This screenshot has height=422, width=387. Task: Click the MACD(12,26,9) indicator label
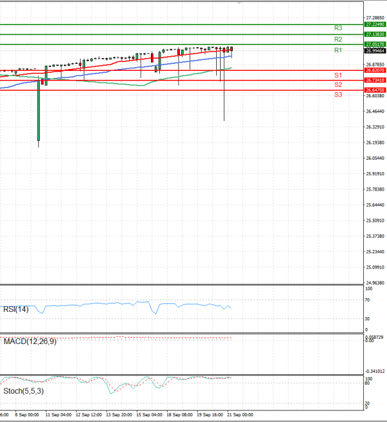point(30,341)
